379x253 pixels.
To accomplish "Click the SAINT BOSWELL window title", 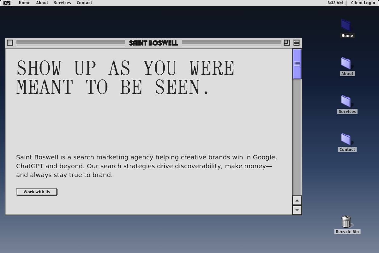I will tap(153, 43).
